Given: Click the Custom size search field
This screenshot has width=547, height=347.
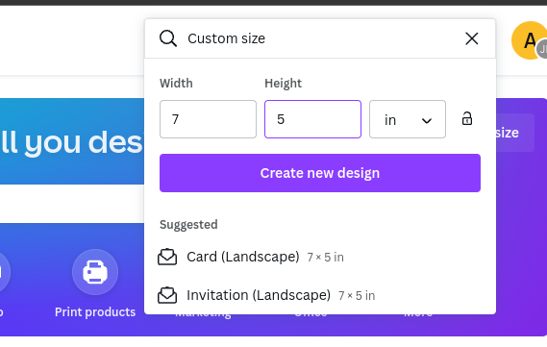Looking at the screenshot, I should pos(321,38).
